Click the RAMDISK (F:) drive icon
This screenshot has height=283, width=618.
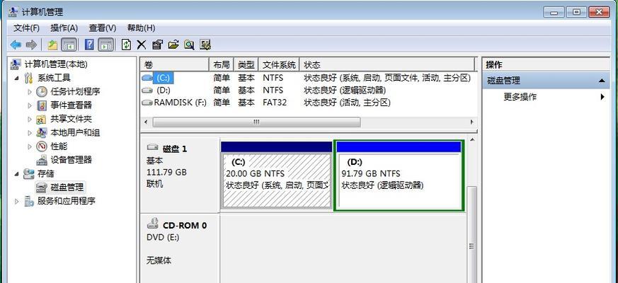[x=147, y=103]
